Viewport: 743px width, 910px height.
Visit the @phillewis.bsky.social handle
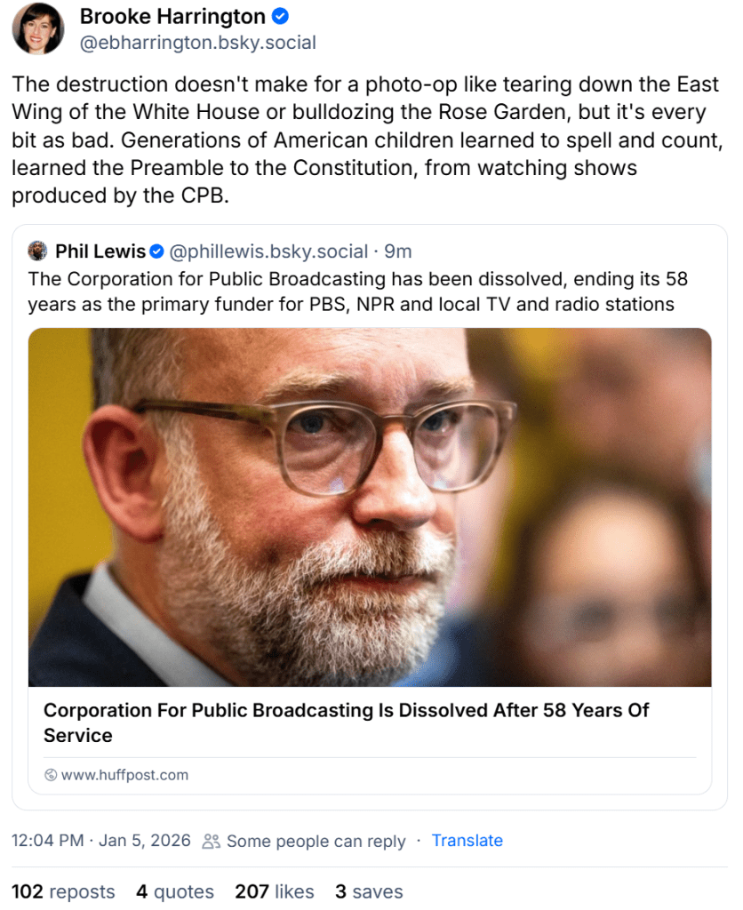(x=268, y=251)
